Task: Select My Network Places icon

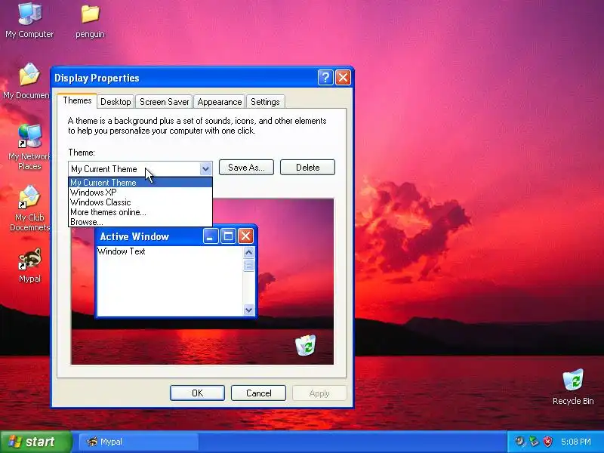Action: click(x=29, y=147)
